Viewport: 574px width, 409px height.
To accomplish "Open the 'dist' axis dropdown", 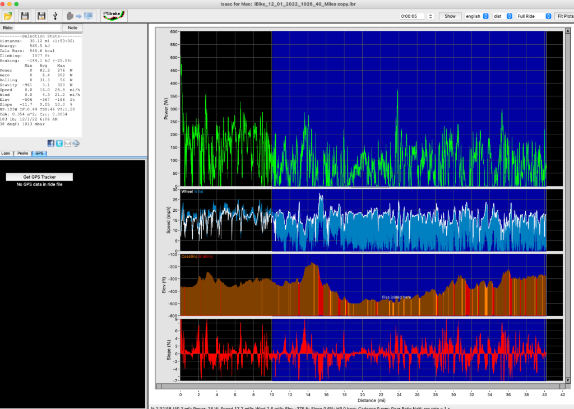I will pos(503,16).
